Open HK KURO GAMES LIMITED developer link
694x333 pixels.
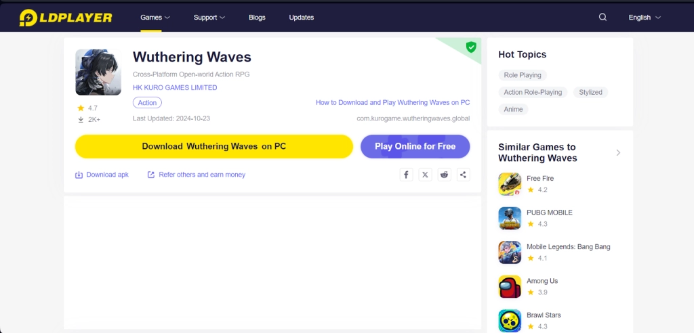175,87
